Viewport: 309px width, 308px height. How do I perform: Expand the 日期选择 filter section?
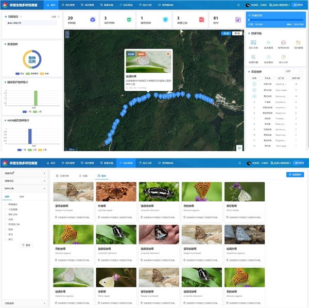25,303
